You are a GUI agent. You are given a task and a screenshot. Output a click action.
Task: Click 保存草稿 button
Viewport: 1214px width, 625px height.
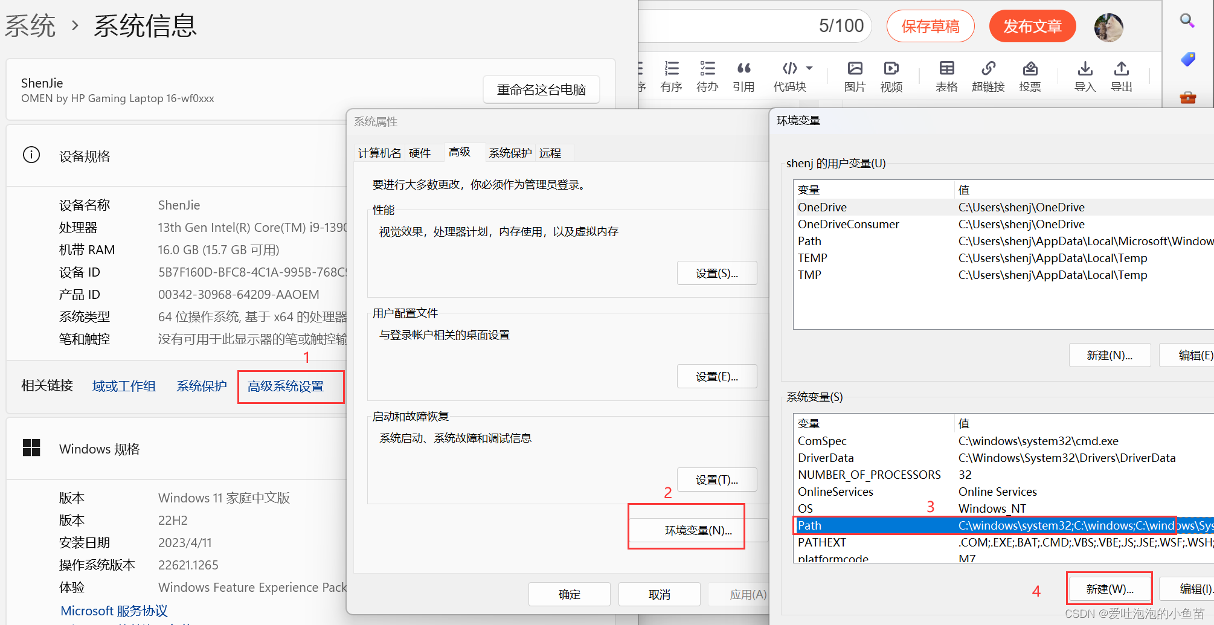pyautogui.click(x=930, y=27)
